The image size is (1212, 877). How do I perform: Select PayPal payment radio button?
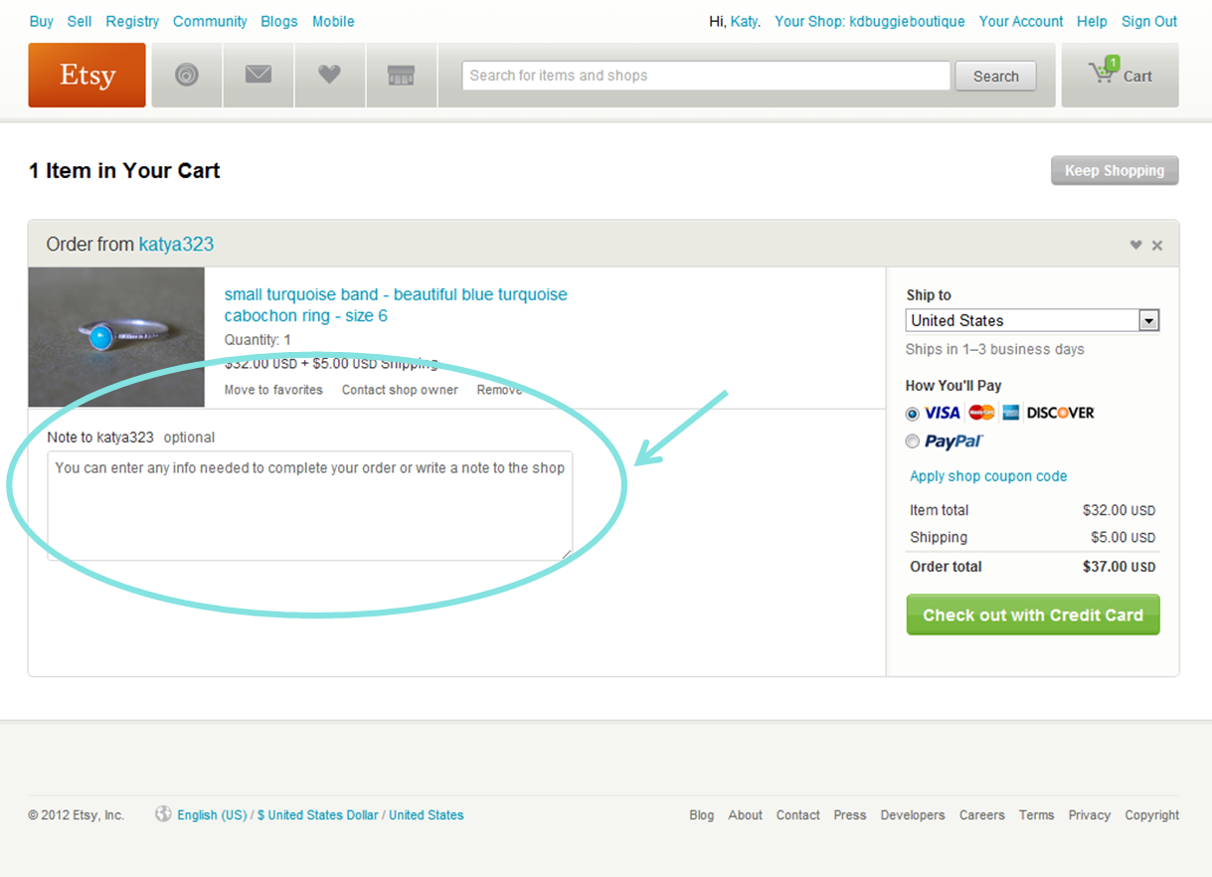pyautogui.click(x=913, y=441)
